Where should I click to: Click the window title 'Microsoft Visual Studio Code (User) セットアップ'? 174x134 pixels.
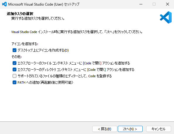click(x=44, y=4)
